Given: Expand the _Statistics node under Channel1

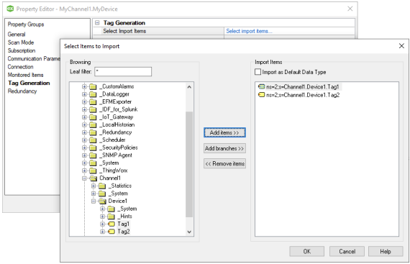Looking at the screenshot, I should click(94, 186).
